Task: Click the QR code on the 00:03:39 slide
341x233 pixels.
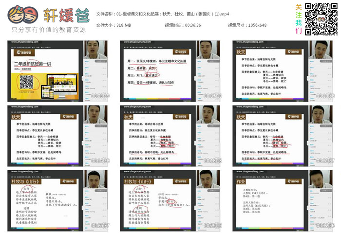Action: pos(26,82)
